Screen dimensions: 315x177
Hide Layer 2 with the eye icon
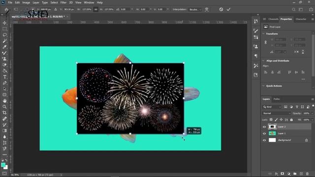click(264, 127)
